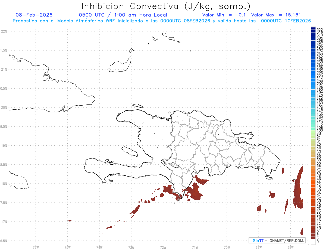Click the '73W' longitude label

point(131,247)
